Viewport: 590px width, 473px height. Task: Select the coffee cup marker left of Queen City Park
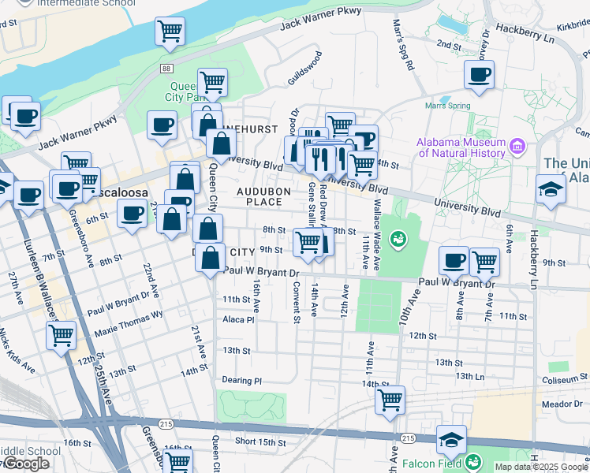(x=162, y=125)
